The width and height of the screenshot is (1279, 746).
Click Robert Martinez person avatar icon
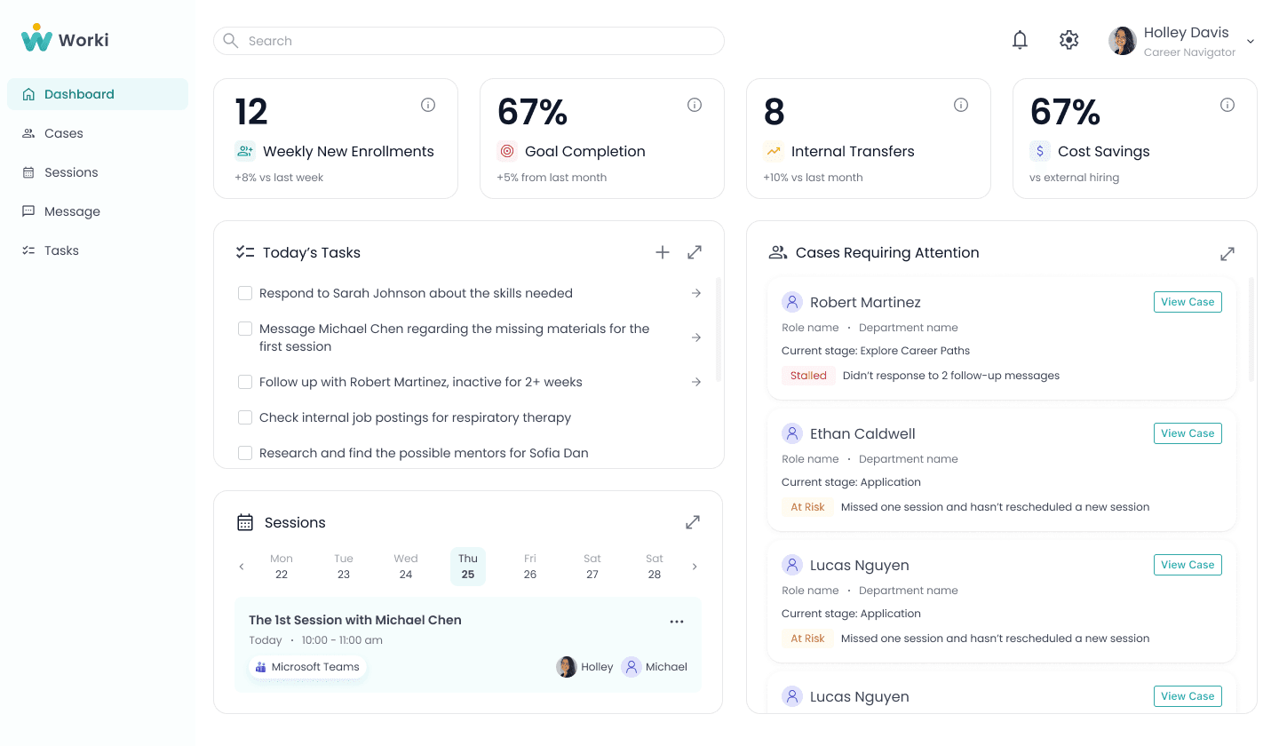[792, 302]
